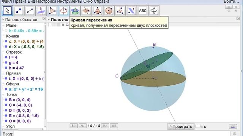Select the Segment line tool
Image resolution: width=243 pixels, height=136 pixels.
click(30, 11)
